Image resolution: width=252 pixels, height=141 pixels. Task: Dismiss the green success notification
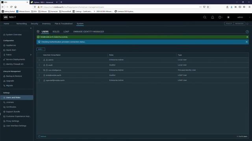pyautogui.click(x=247, y=37)
